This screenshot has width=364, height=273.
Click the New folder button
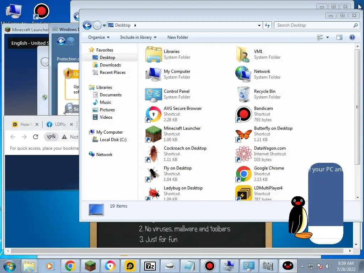tap(178, 37)
